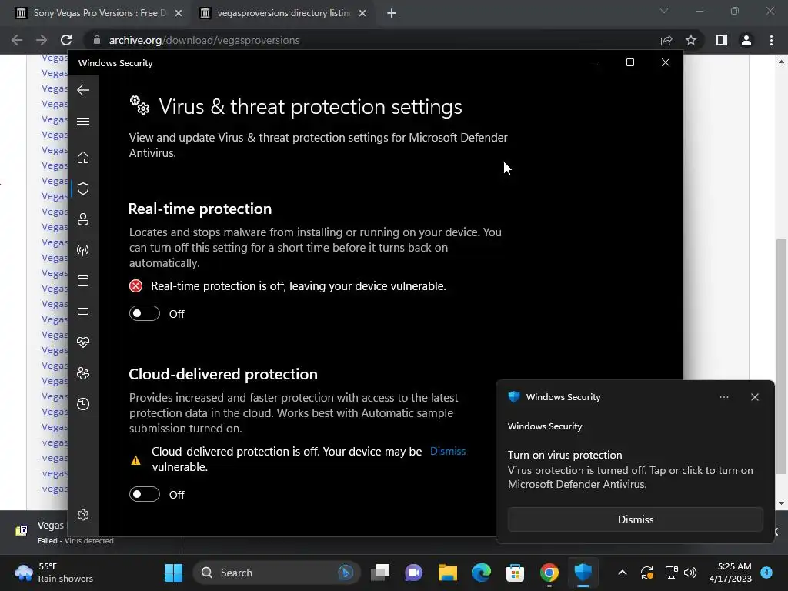Open Chrome tab search chevron
This screenshot has width=788, height=591.
[664, 11]
